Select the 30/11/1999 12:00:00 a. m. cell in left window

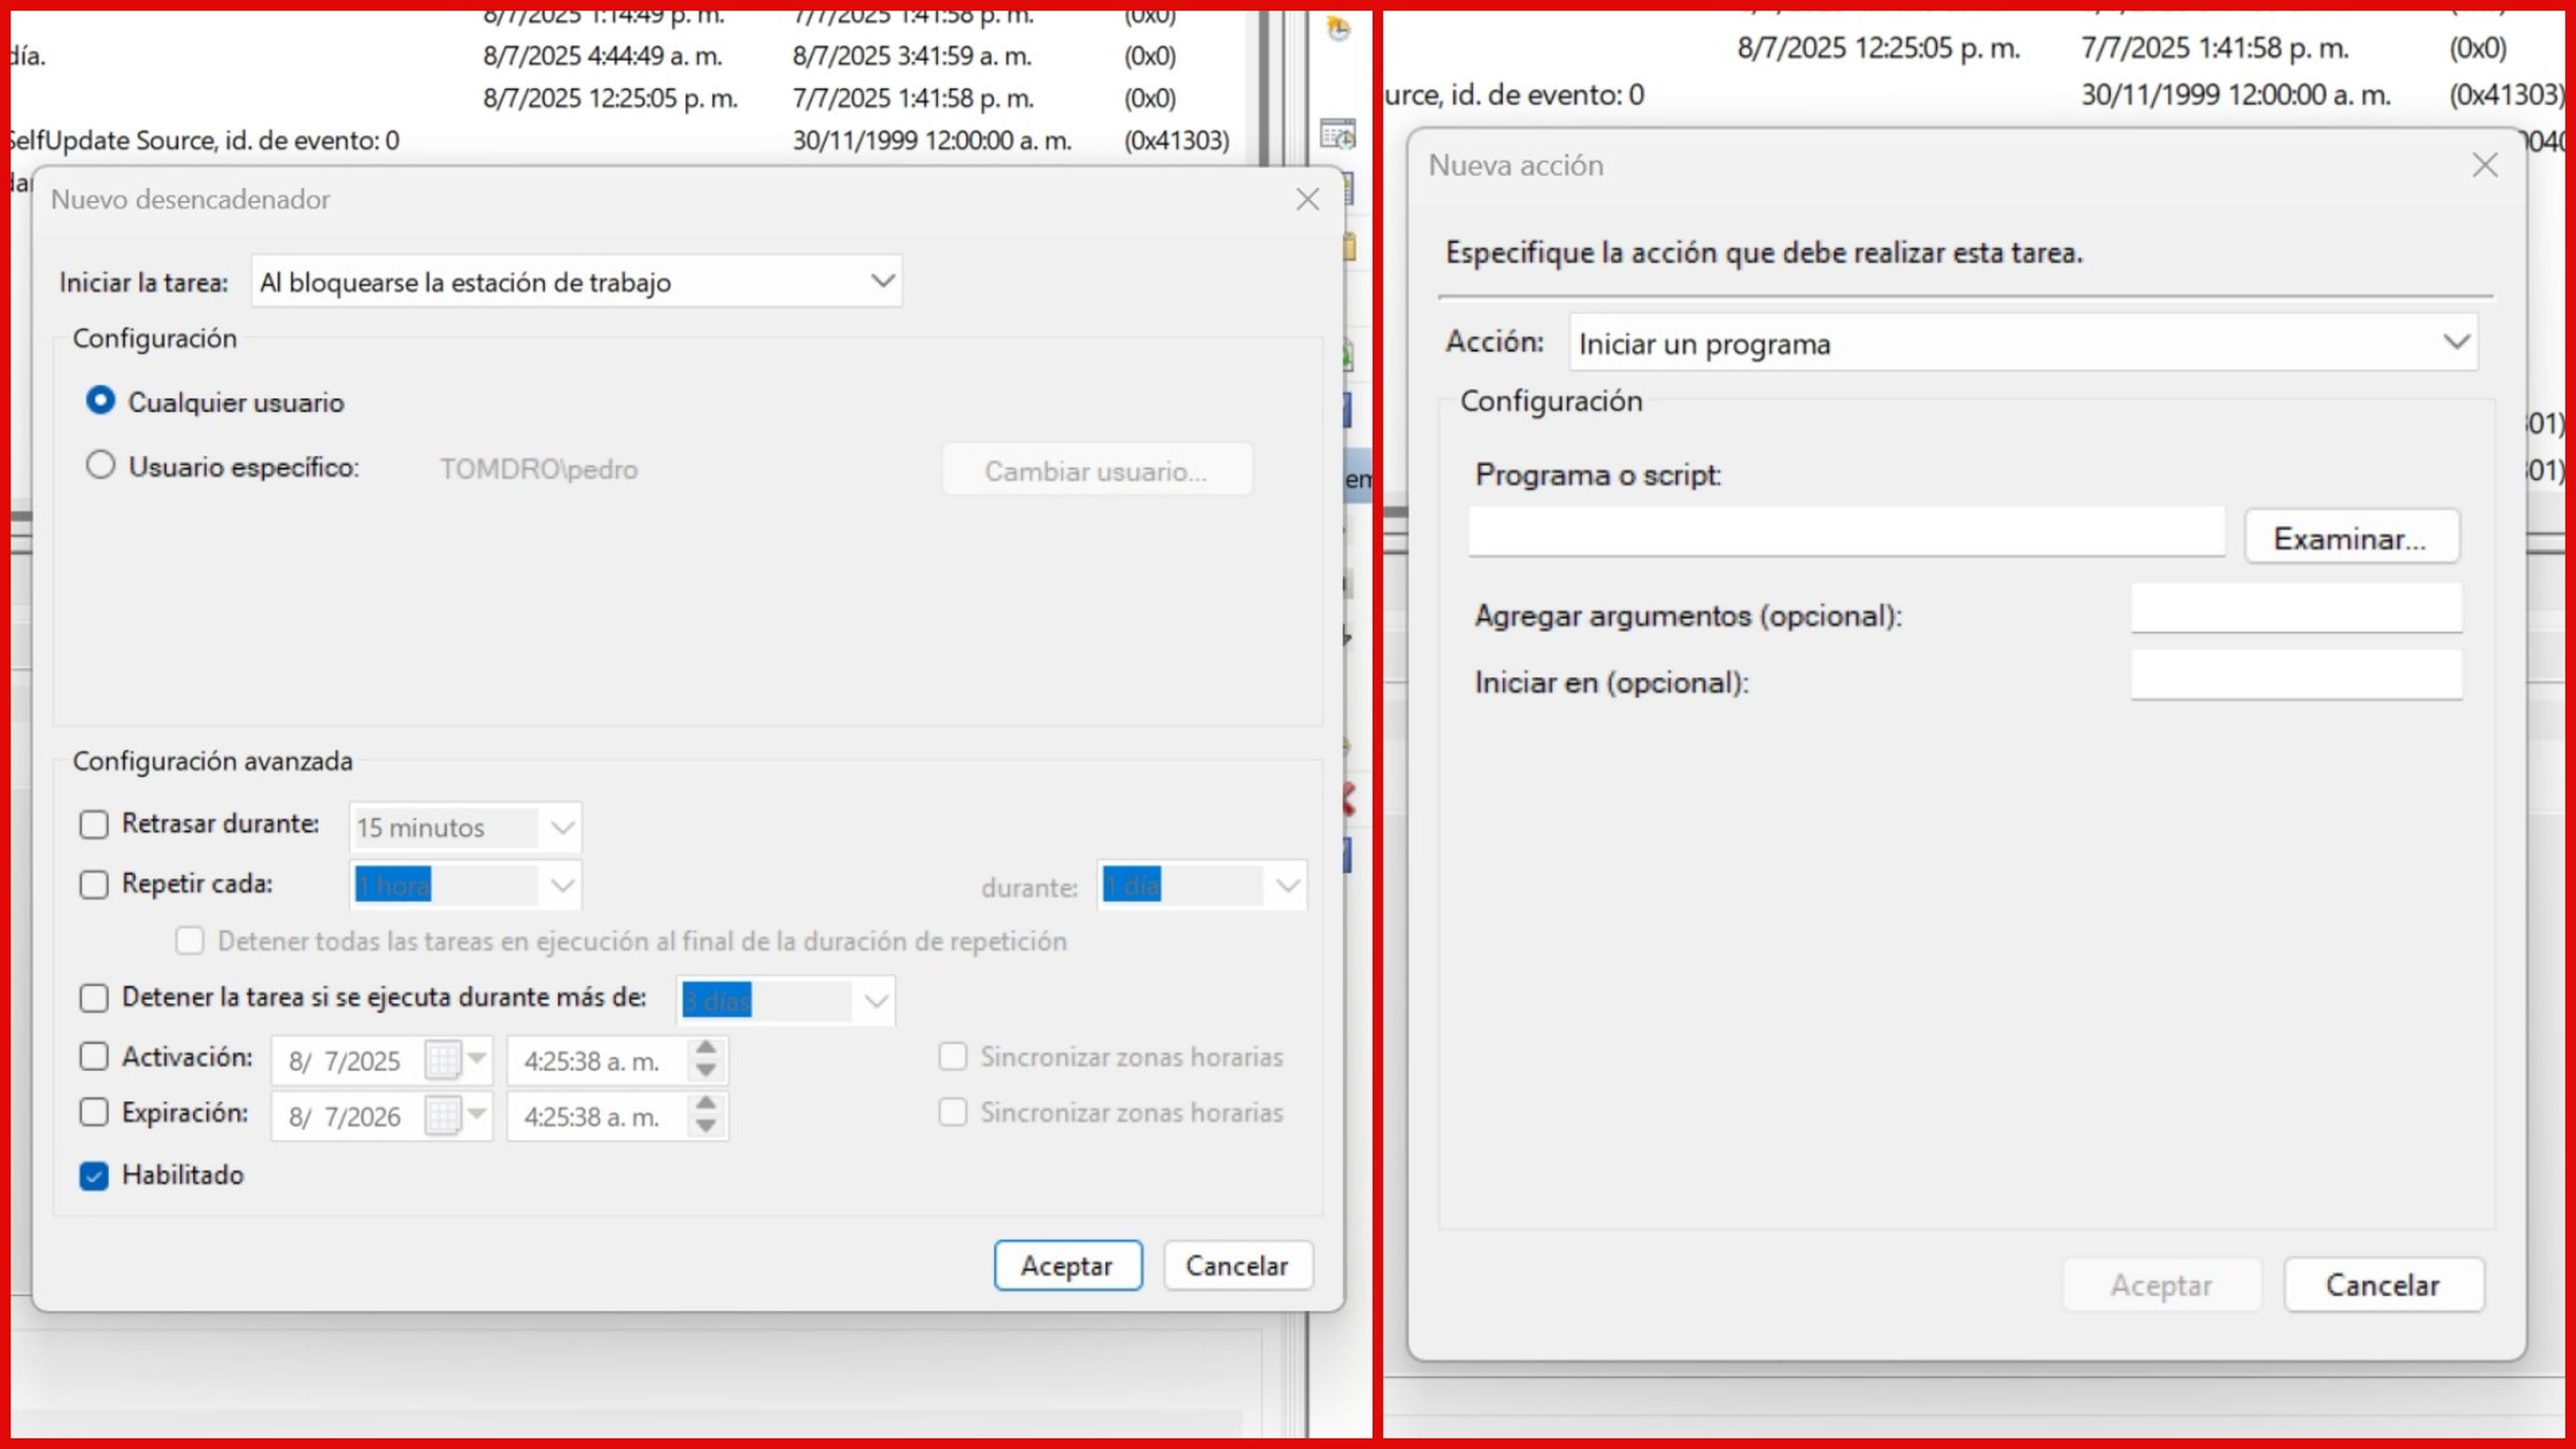[932, 140]
